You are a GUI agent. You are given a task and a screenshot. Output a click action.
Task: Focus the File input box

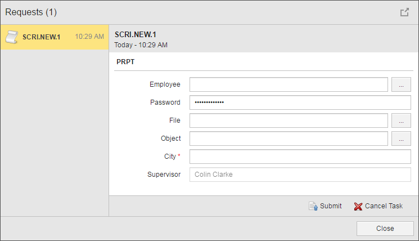click(x=289, y=120)
